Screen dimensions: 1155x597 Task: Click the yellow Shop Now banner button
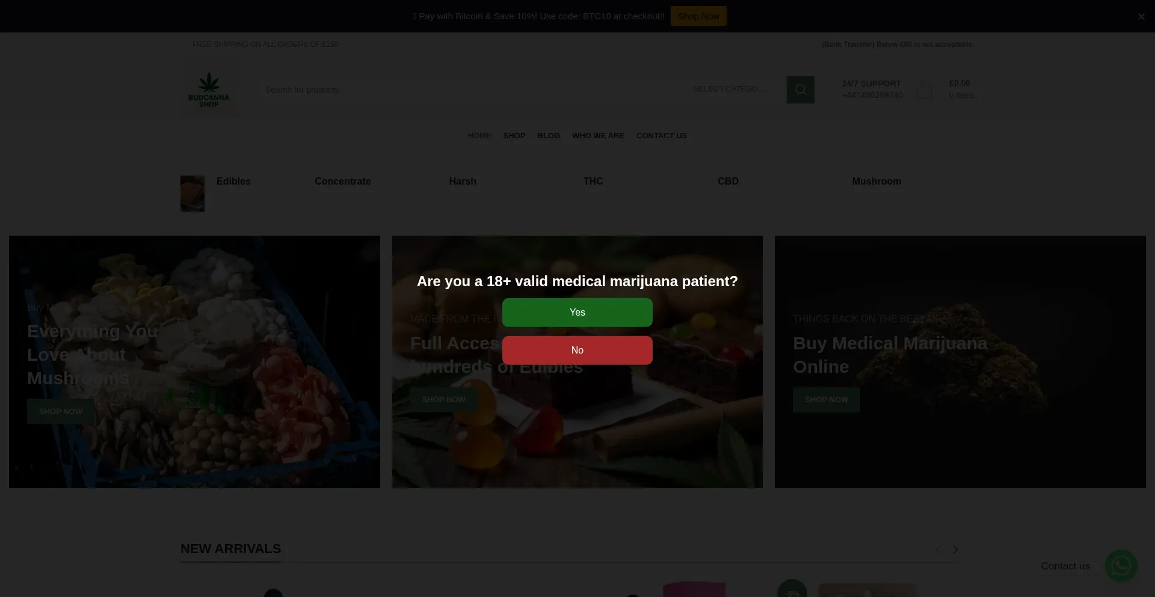[698, 16]
